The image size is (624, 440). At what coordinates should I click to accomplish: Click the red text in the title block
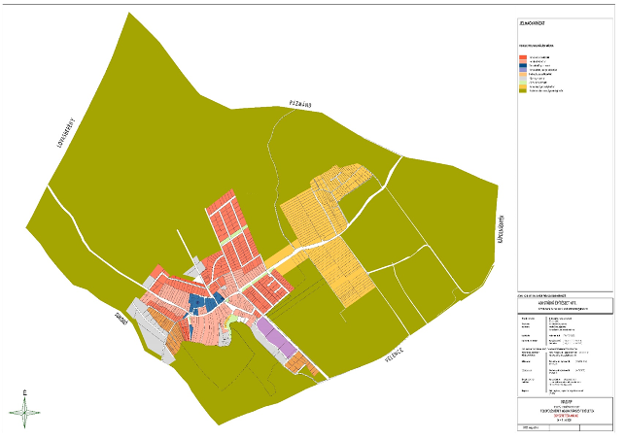(x=565, y=415)
